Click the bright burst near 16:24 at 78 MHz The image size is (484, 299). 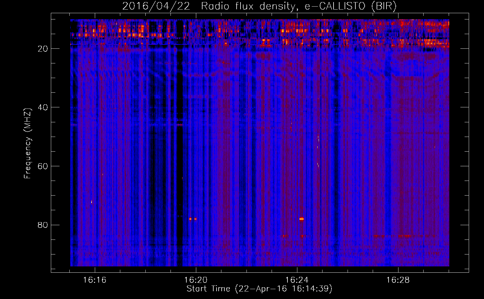pyautogui.click(x=302, y=219)
